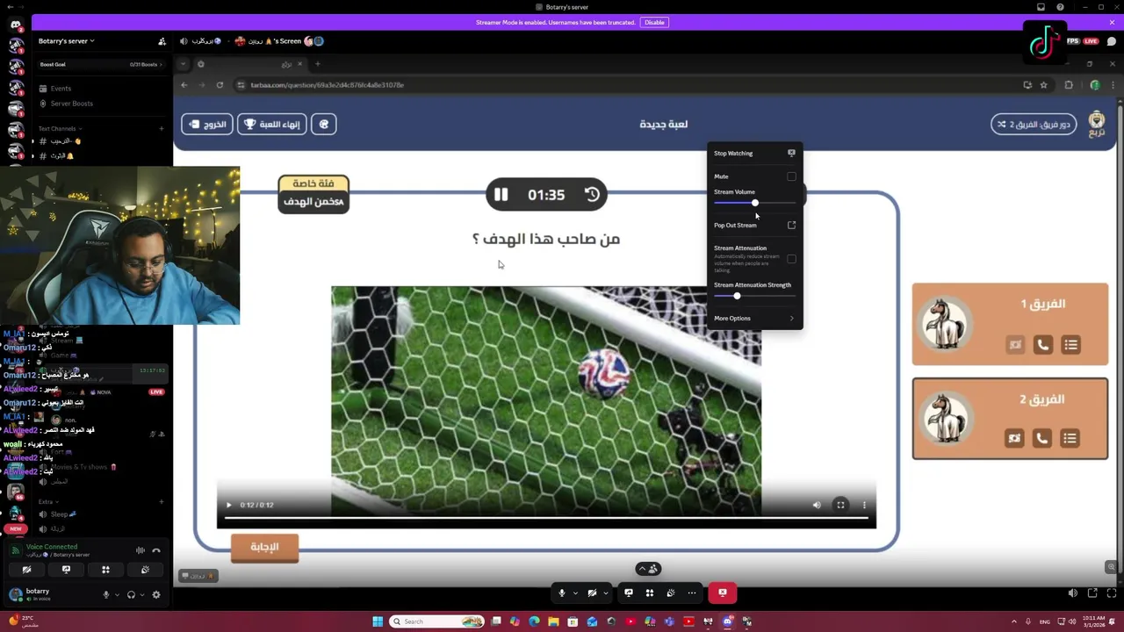Enable the Stream Attenuation checkbox
Screen dimensions: 1124x632
pyautogui.click(x=791, y=259)
